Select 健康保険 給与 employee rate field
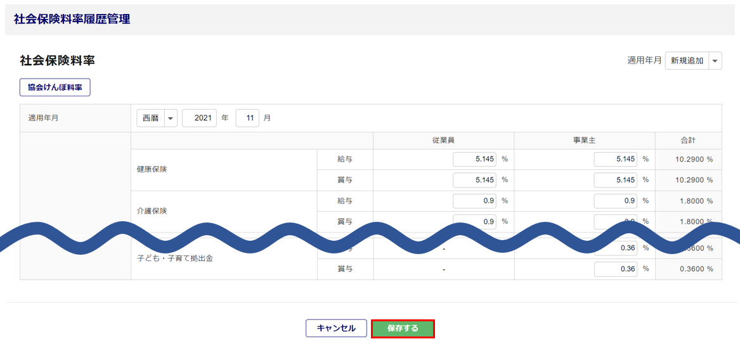 (x=474, y=159)
